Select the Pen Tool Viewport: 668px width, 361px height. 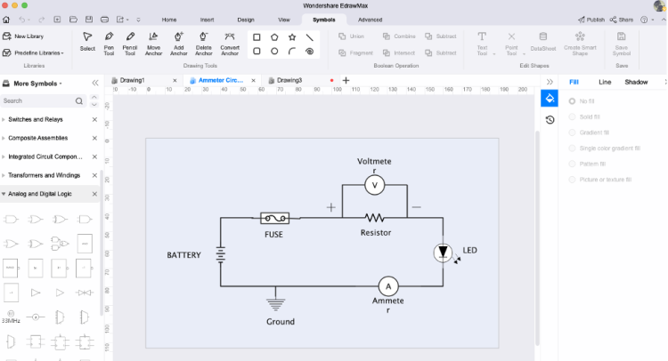pyautogui.click(x=109, y=41)
